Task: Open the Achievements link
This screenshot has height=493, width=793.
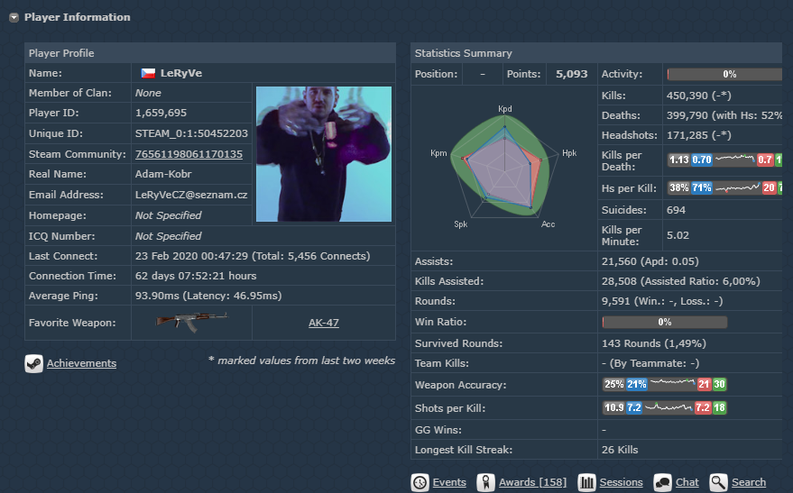Action: (x=81, y=363)
